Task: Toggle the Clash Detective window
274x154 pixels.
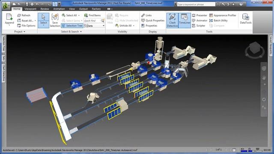Action: 172,21
